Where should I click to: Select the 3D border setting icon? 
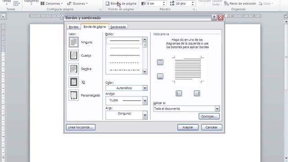pos(73,82)
